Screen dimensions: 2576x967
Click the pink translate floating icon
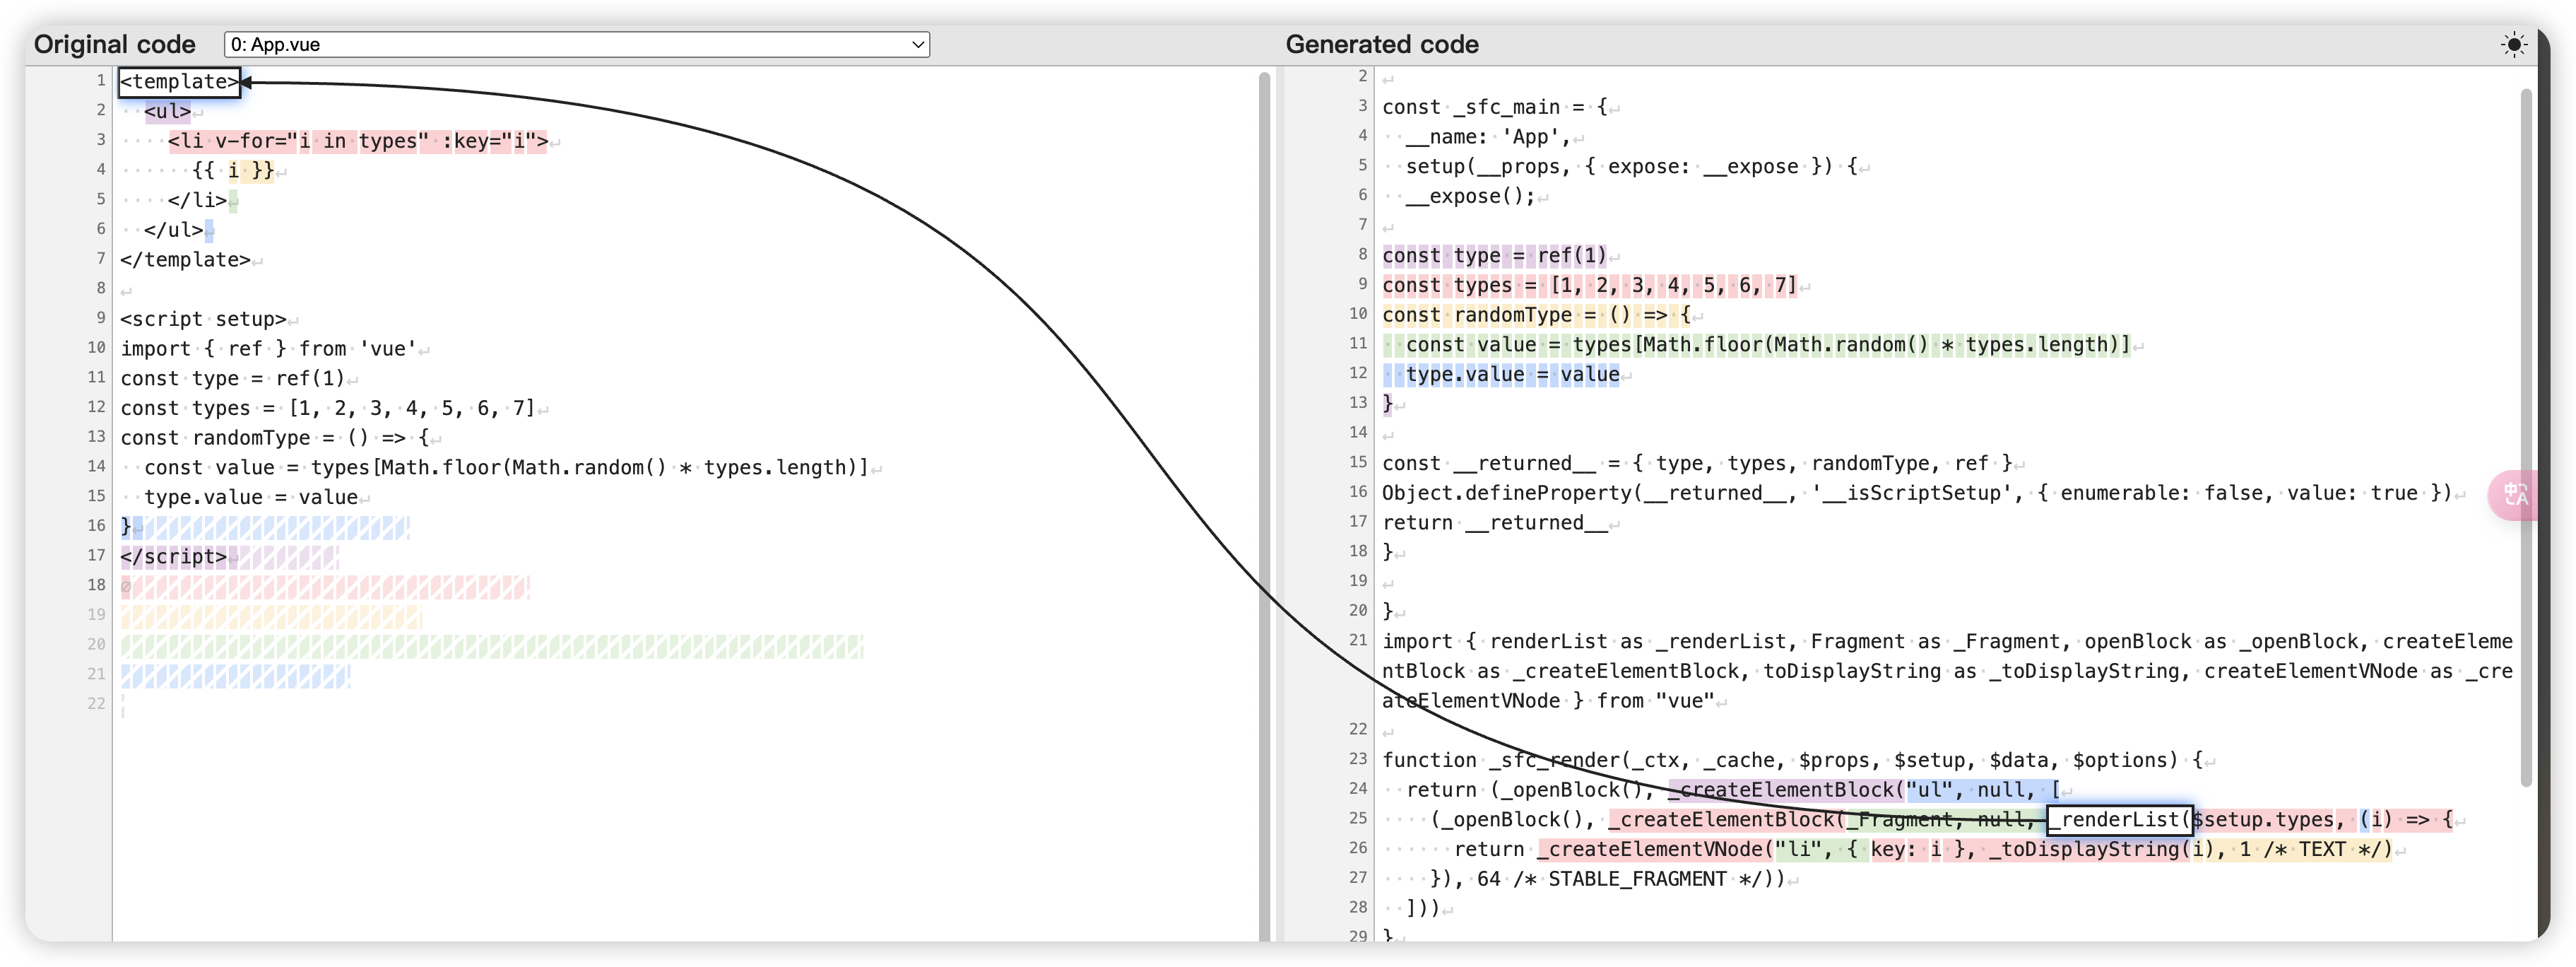tap(2513, 494)
